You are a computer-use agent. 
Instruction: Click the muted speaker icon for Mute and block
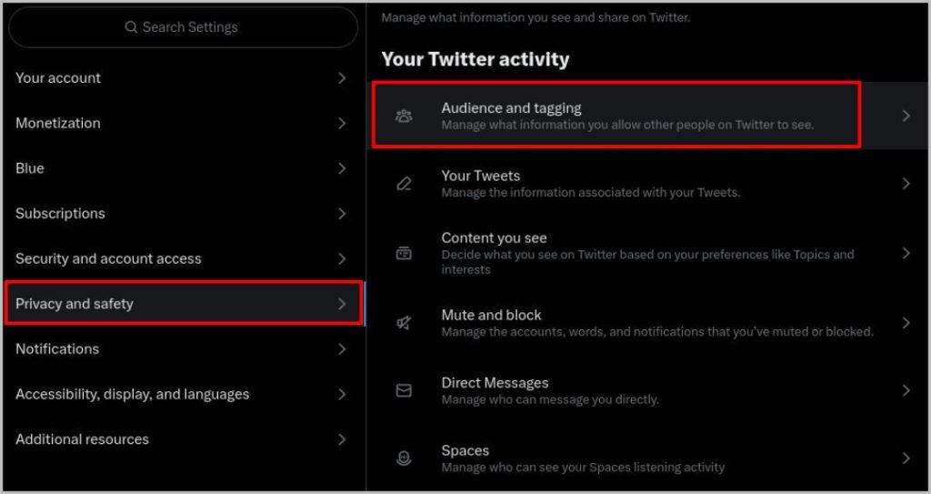coord(404,323)
